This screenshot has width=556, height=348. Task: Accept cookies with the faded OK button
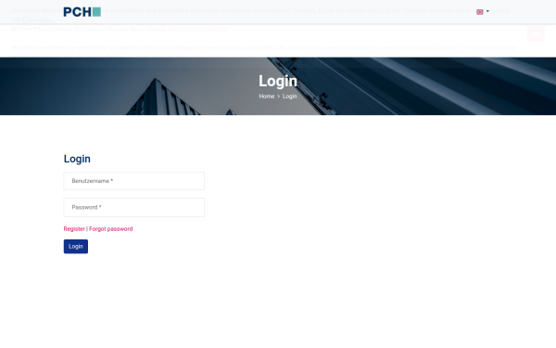click(x=536, y=33)
